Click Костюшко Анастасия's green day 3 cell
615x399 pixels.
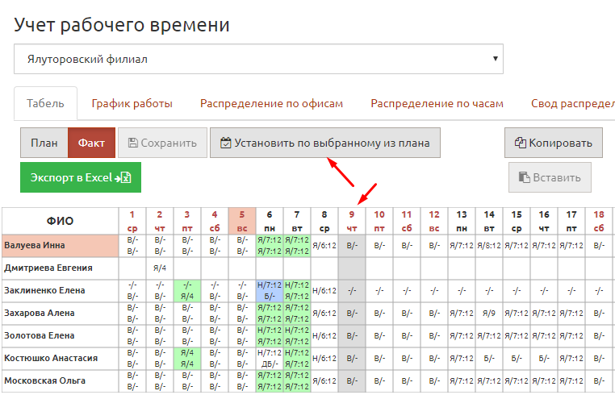click(x=187, y=358)
